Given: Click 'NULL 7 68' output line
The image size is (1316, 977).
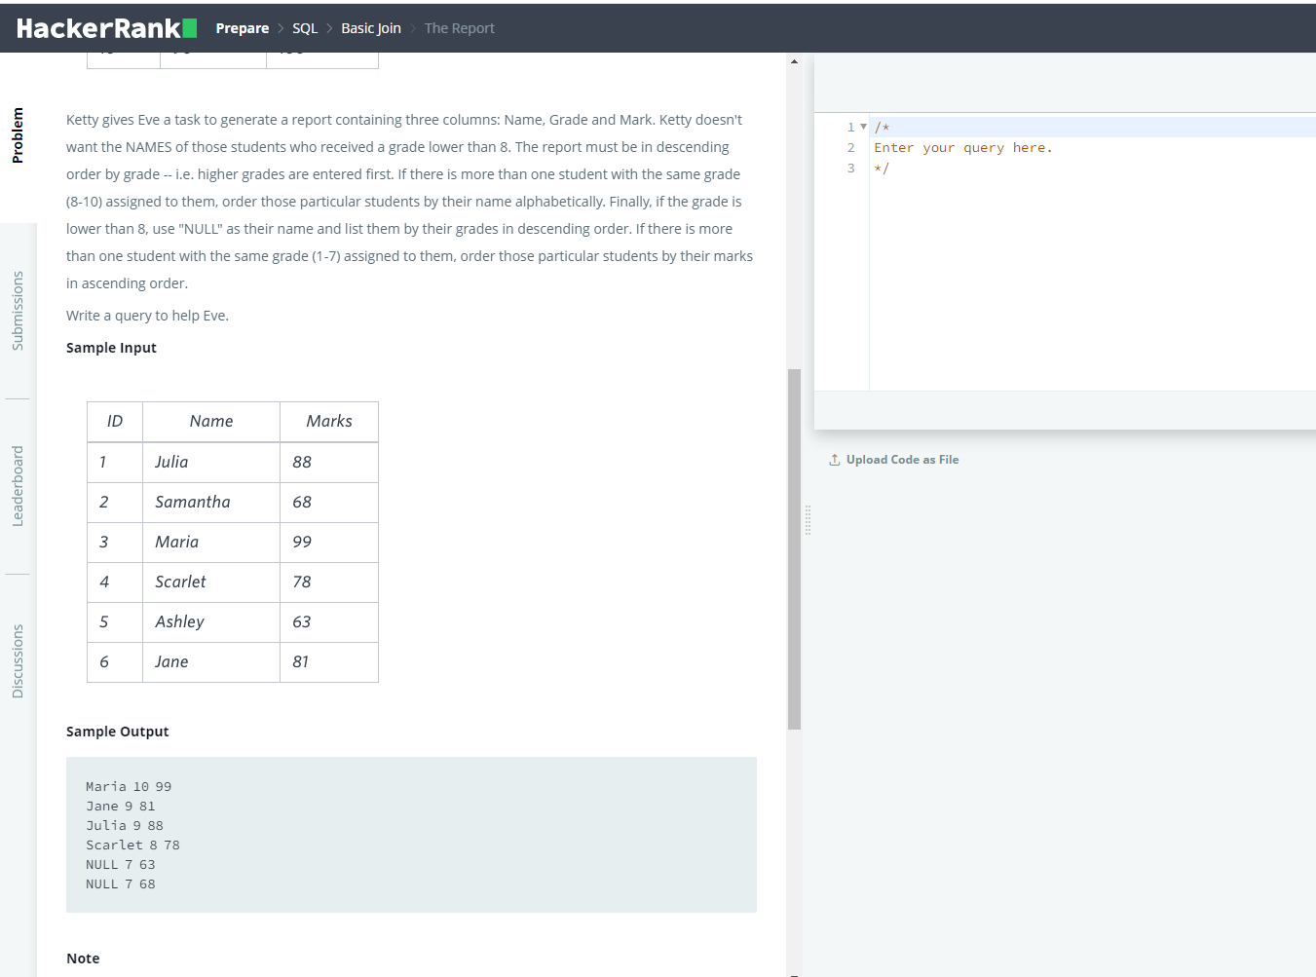Looking at the screenshot, I should (121, 884).
